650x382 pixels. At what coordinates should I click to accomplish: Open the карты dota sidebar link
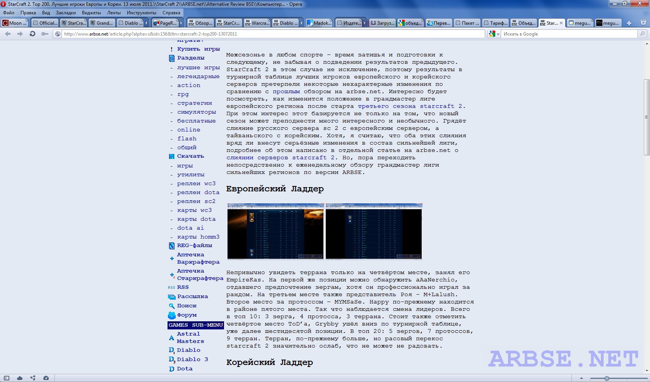[197, 219]
